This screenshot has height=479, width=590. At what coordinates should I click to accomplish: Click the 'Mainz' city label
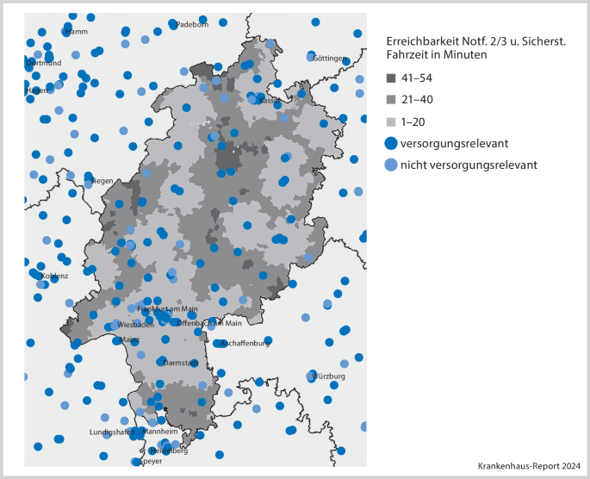[129, 339]
